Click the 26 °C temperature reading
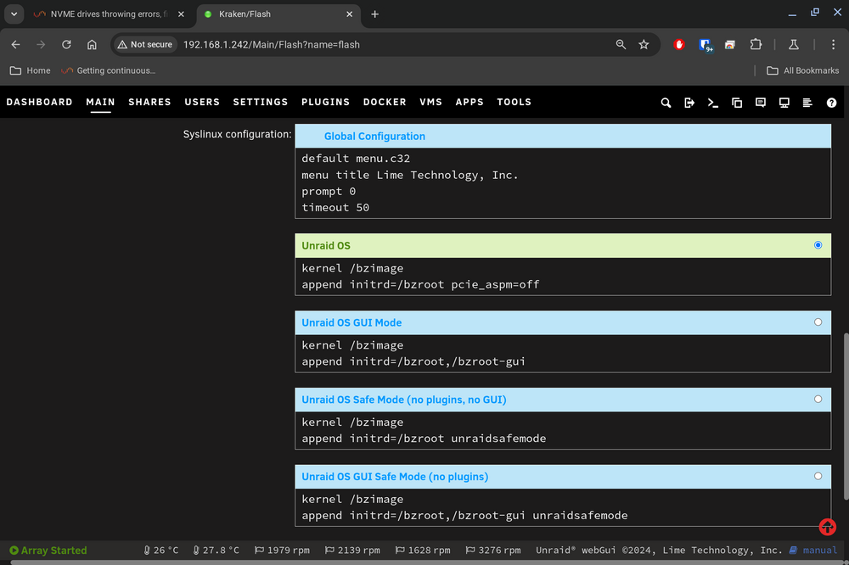849x565 pixels. tap(160, 550)
